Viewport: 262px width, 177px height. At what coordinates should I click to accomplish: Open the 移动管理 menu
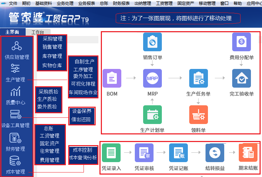pos(207,3)
